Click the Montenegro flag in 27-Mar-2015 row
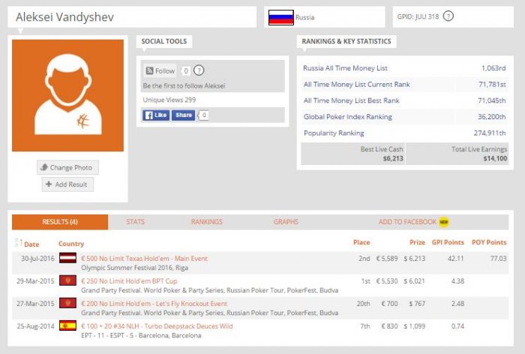Image resolution: width=525 pixels, height=354 pixels. pos(67,303)
